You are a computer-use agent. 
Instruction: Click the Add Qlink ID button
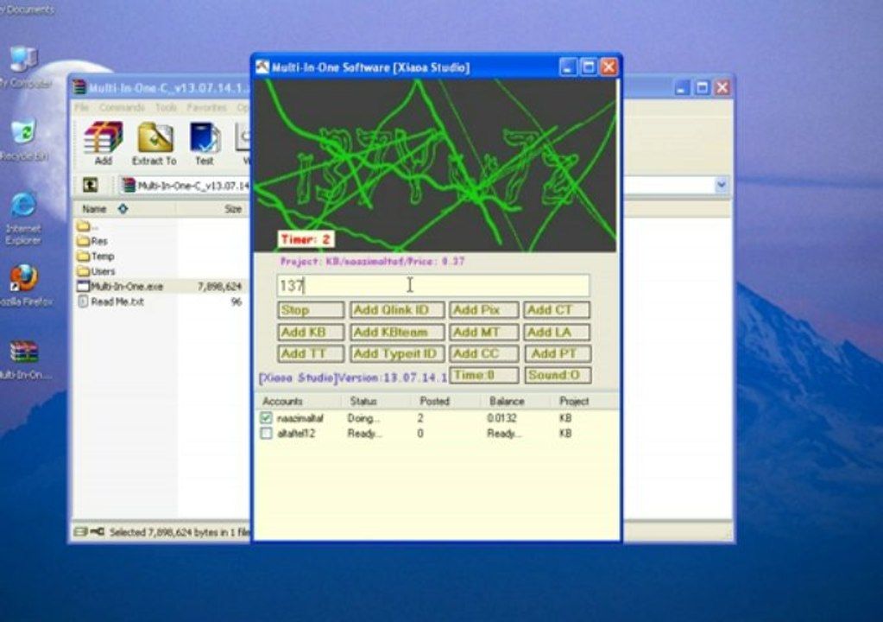click(x=397, y=310)
